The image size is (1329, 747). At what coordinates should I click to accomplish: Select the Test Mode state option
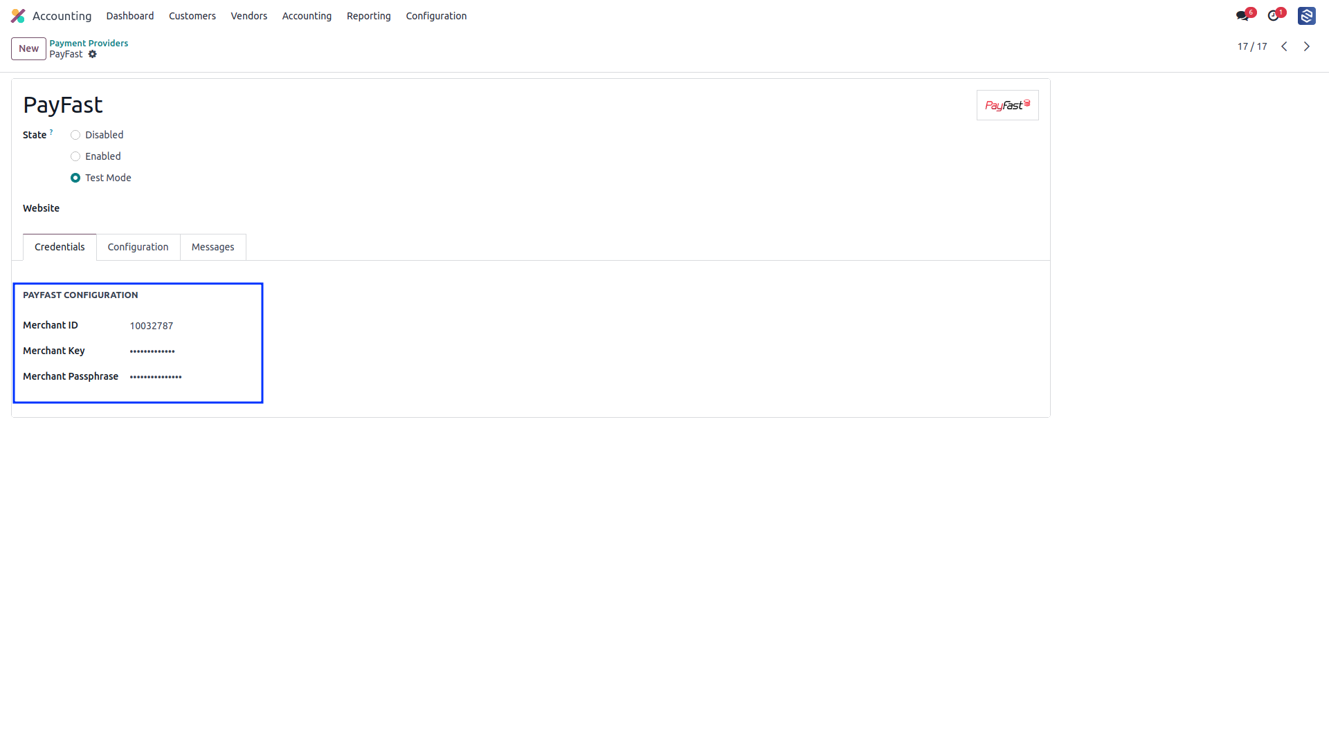pos(75,178)
